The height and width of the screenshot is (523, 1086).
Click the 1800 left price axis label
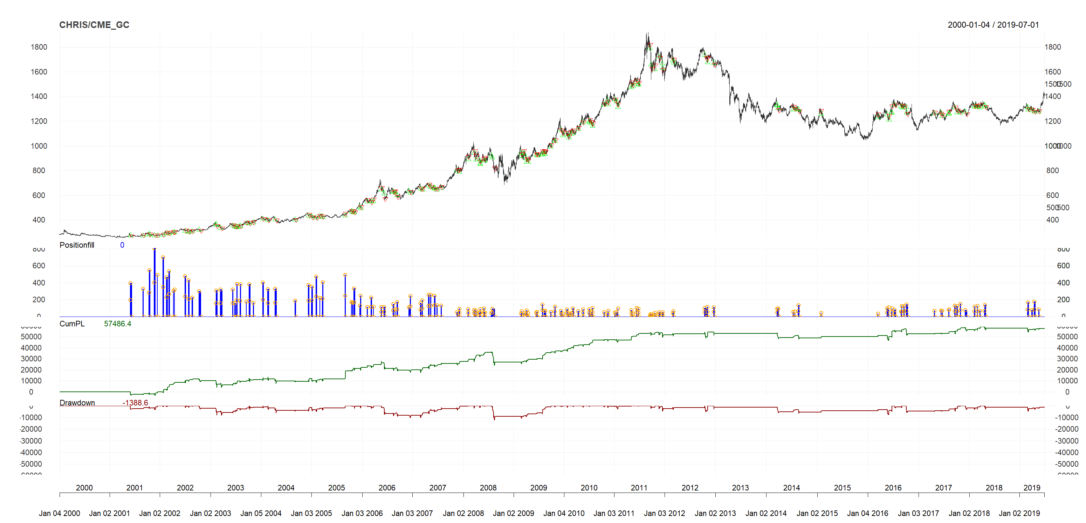coord(39,47)
